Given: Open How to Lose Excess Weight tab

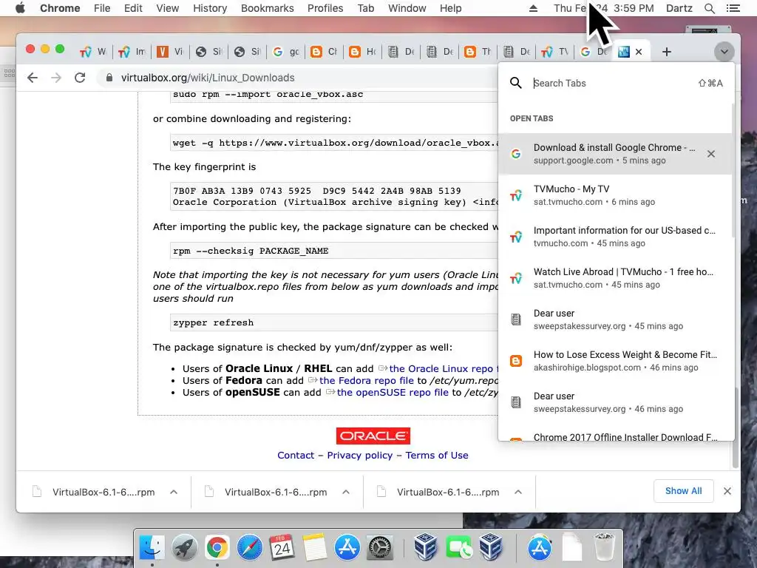Looking at the screenshot, I should pos(614,361).
